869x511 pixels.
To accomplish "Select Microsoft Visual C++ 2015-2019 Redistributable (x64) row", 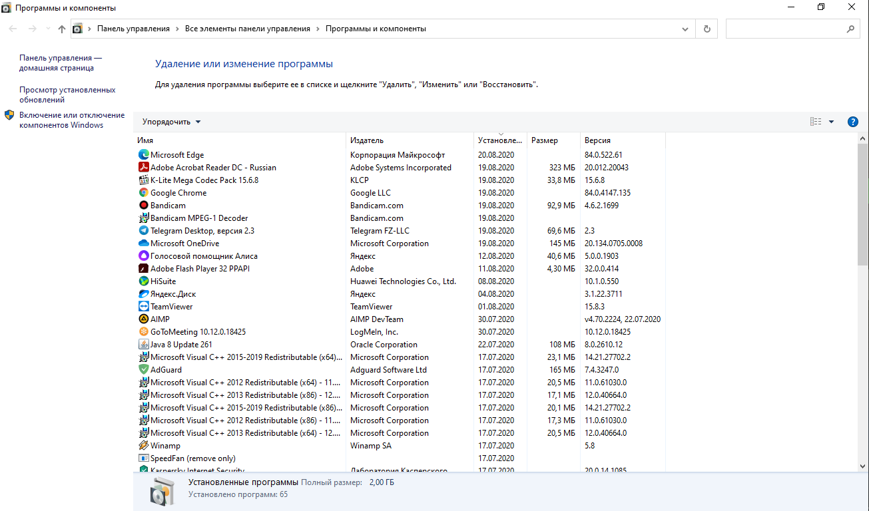I will coord(400,357).
